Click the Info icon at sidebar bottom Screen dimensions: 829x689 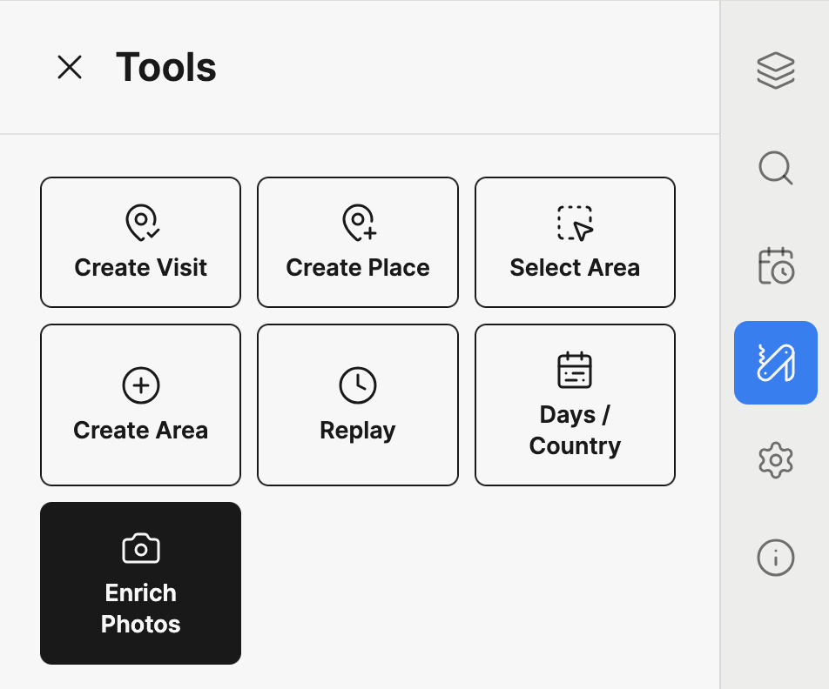[775, 558]
